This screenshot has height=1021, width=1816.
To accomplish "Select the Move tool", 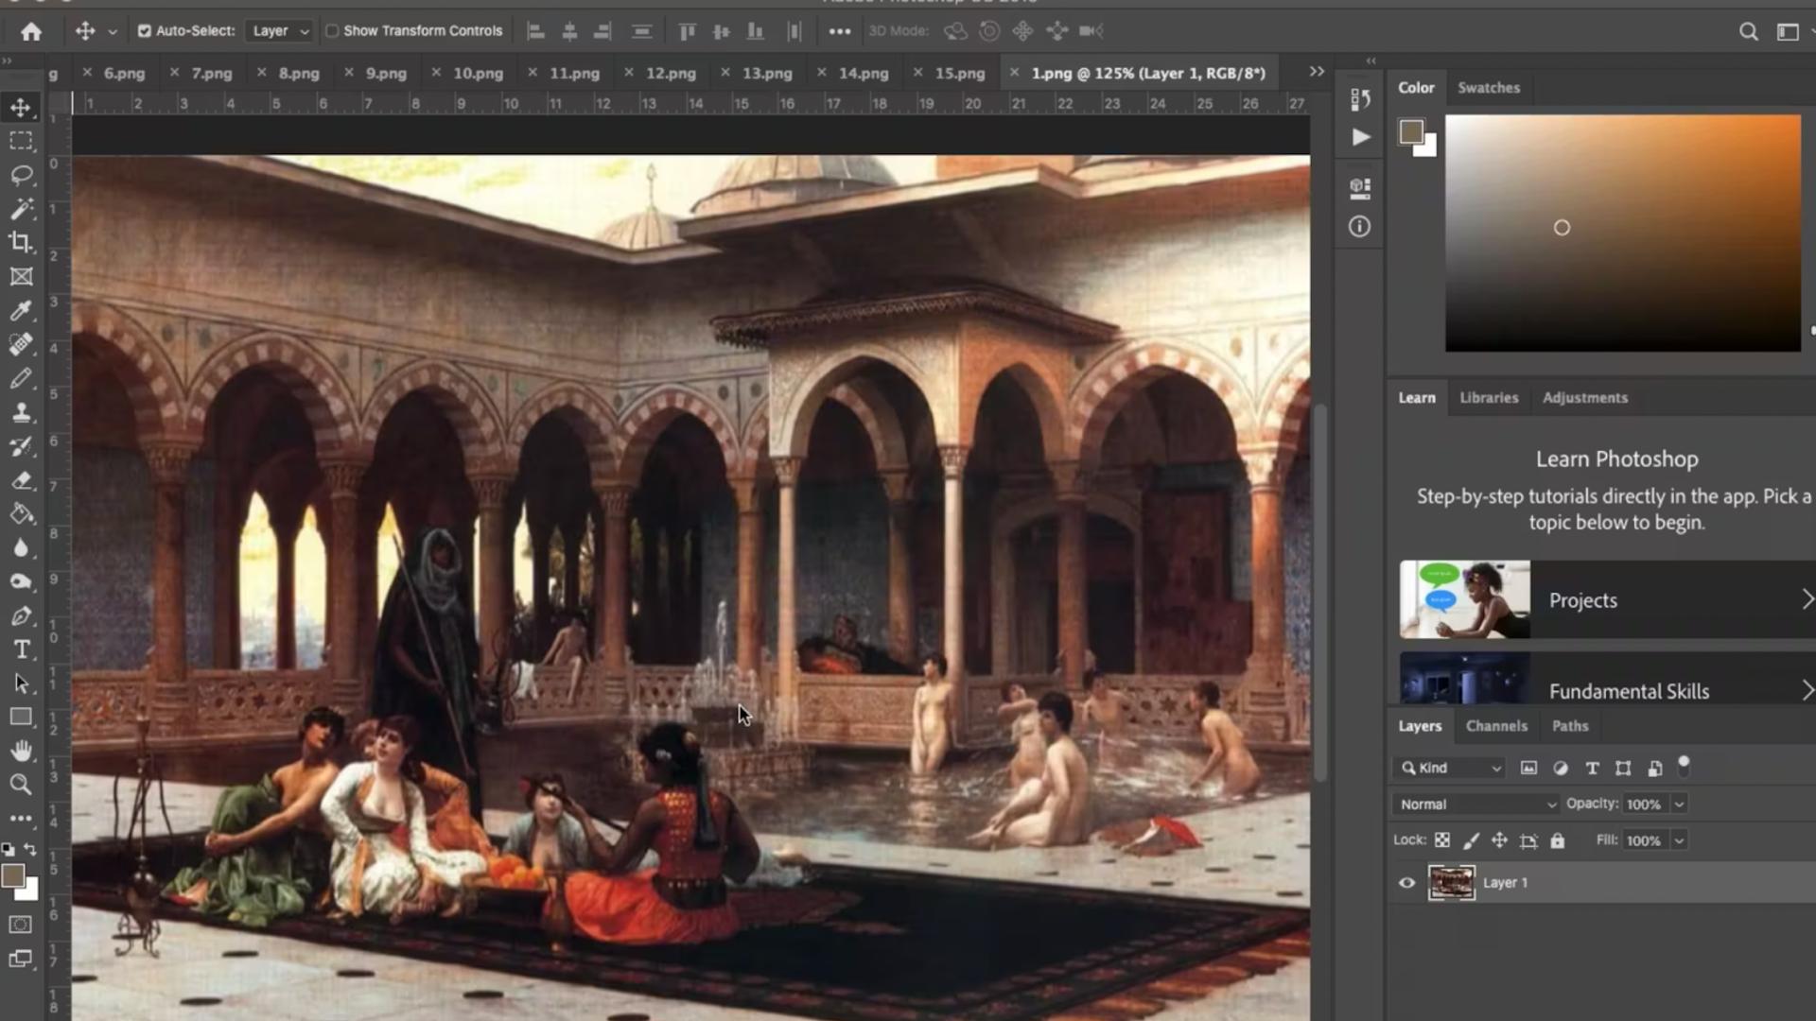I will point(21,108).
